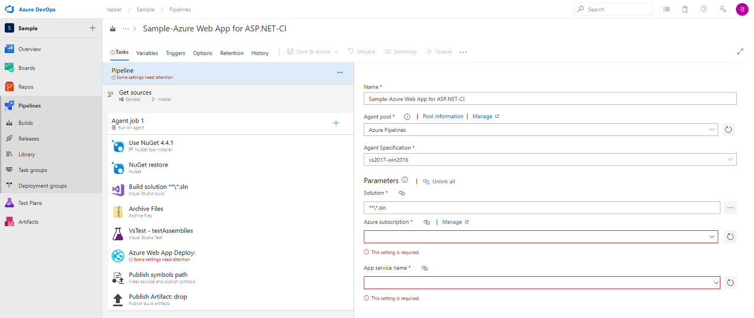
Task: Click the plus icon next to Sample project
Action: (x=92, y=28)
